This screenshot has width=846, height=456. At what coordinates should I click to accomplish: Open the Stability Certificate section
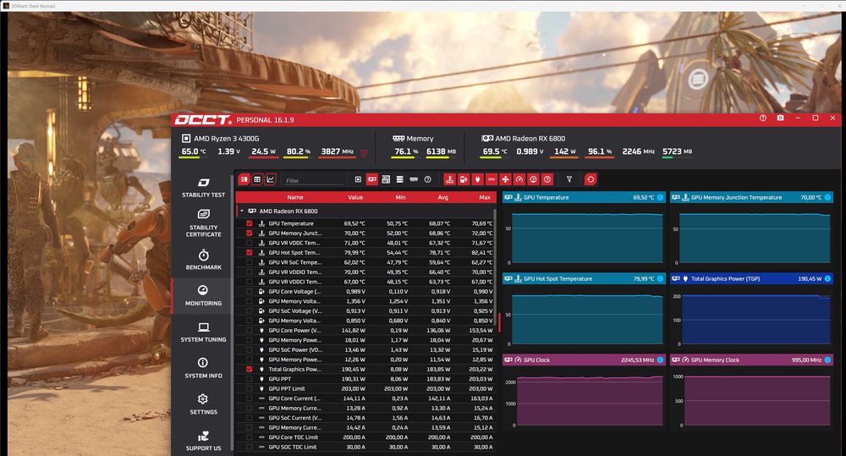[x=203, y=223]
